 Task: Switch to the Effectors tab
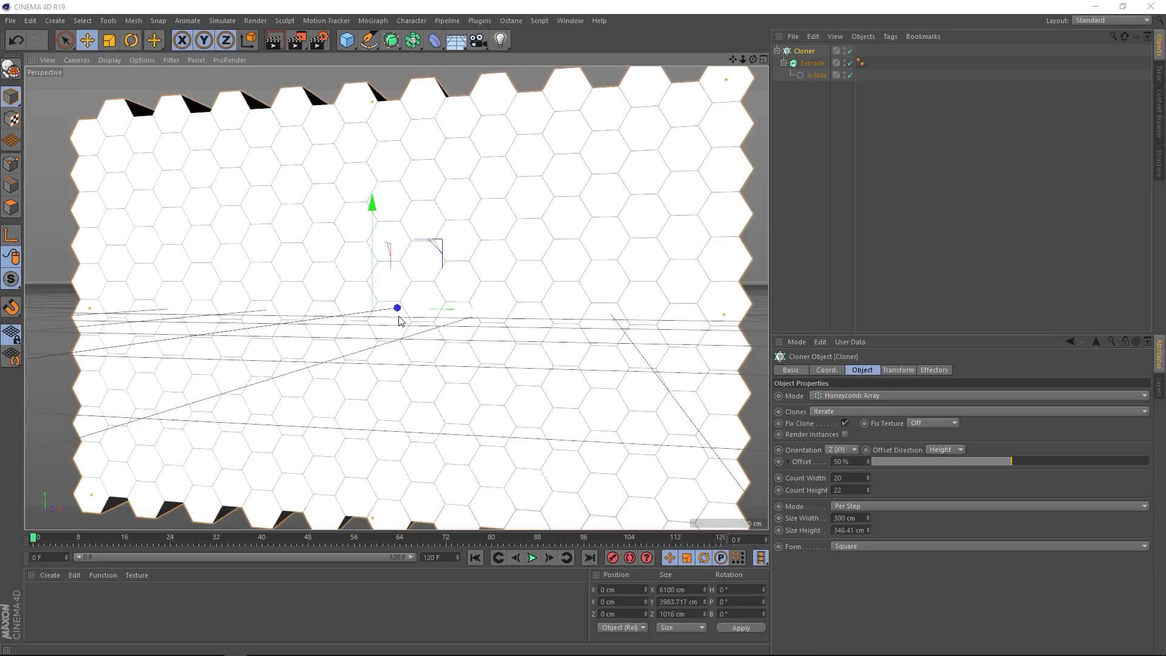pos(933,370)
